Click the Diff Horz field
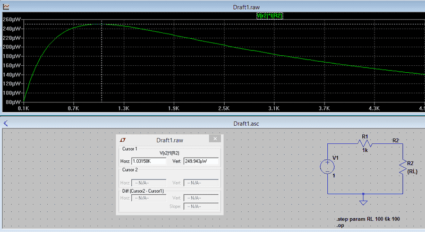Viewport: 425px width, 232px height. click(x=149, y=197)
